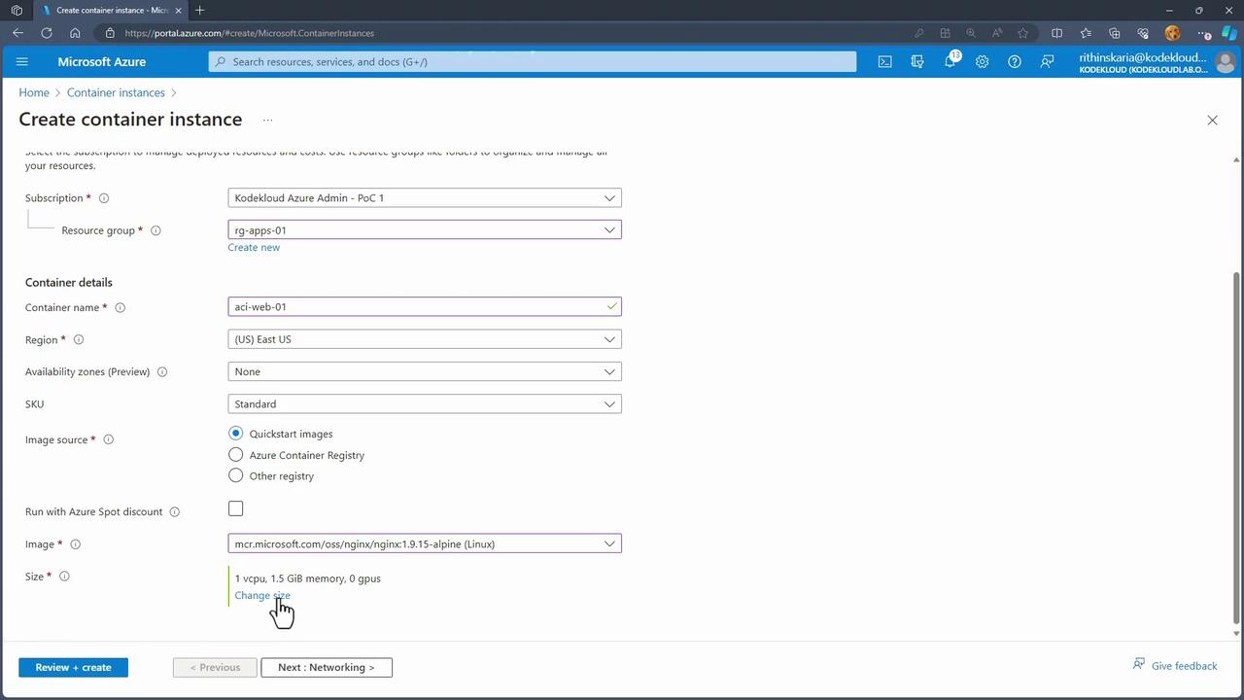
Task: Open the SKU dropdown
Action: point(425,404)
